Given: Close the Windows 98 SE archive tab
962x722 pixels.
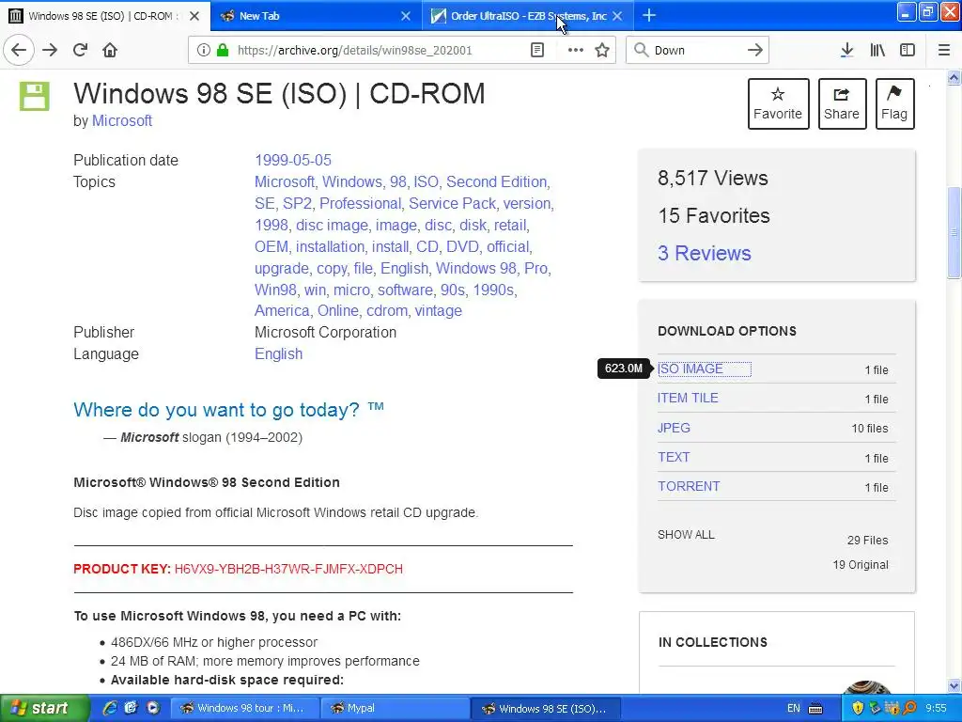Looking at the screenshot, I should pyautogui.click(x=194, y=16).
